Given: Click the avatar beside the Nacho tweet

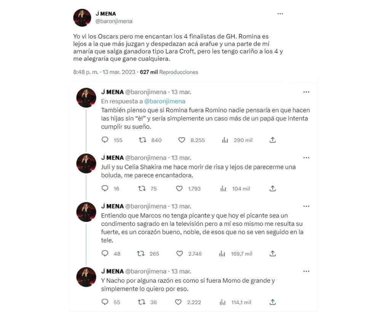Looking at the screenshot, I should coord(86,277).
